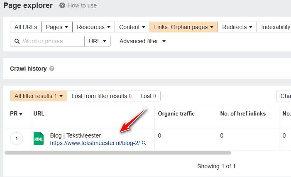
Task: Open the URL search scope dropdown
Action: (x=98, y=41)
